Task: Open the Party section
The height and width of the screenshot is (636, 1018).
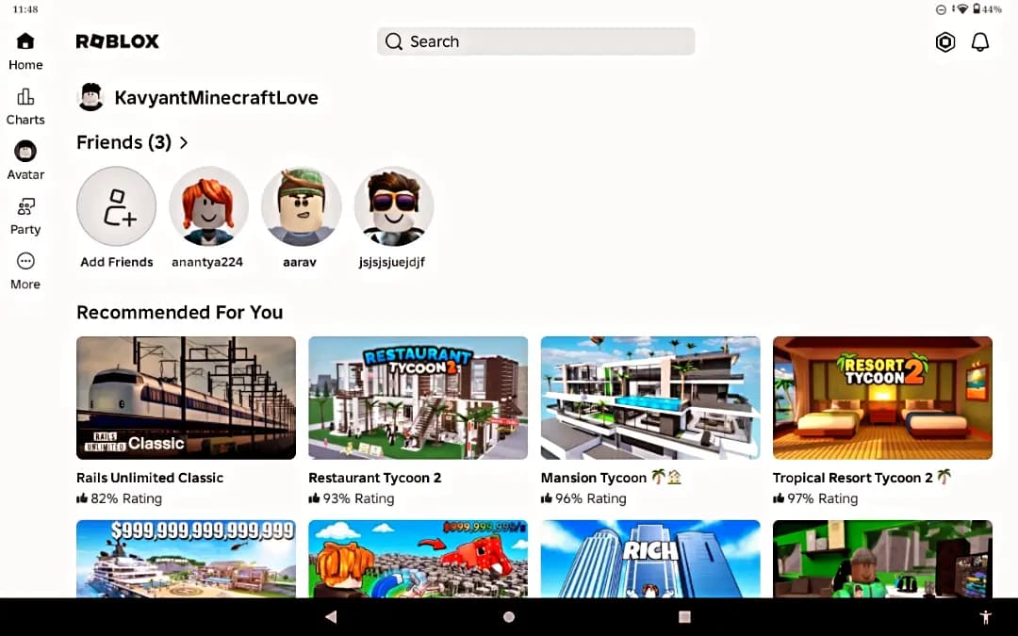Action: click(x=25, y=216)
